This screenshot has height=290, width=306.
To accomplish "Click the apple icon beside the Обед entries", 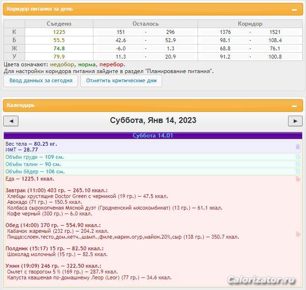I will pos(298,234).
